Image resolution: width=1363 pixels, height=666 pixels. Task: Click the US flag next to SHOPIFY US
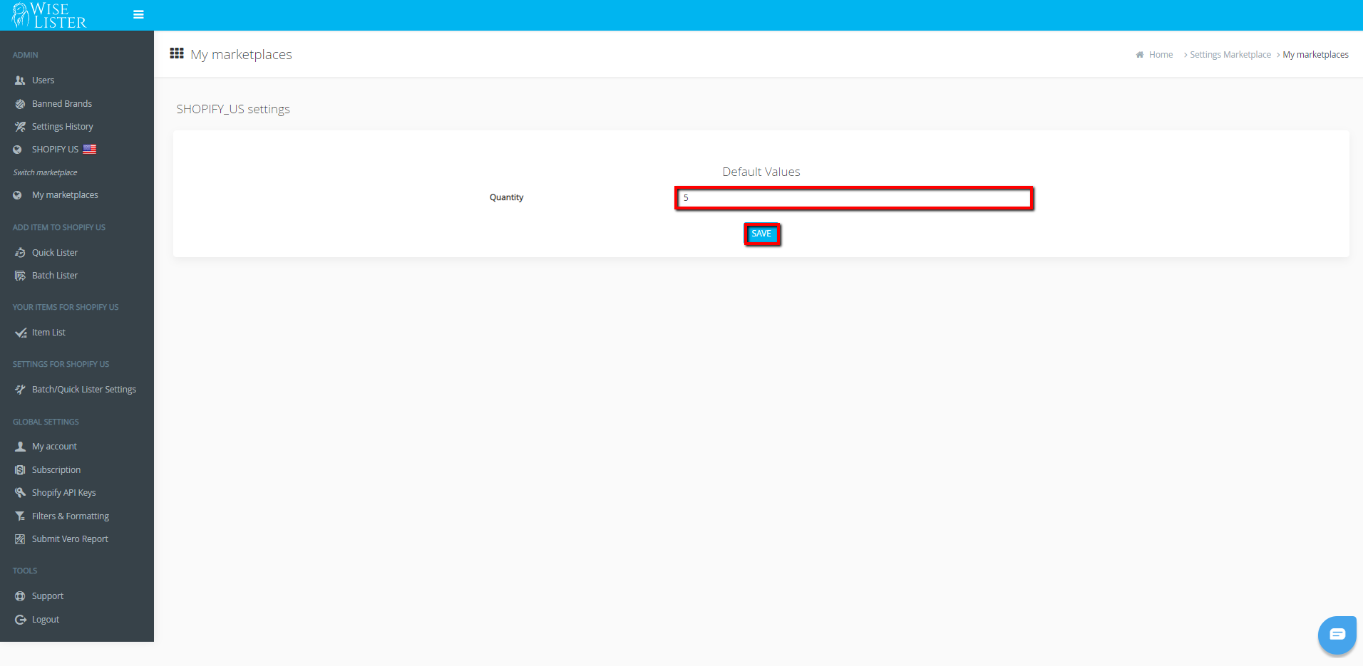pyautogui.click(x=90, y=150)
